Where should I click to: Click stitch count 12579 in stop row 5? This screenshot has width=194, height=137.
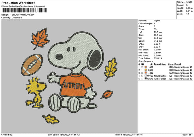pos(150,79)
